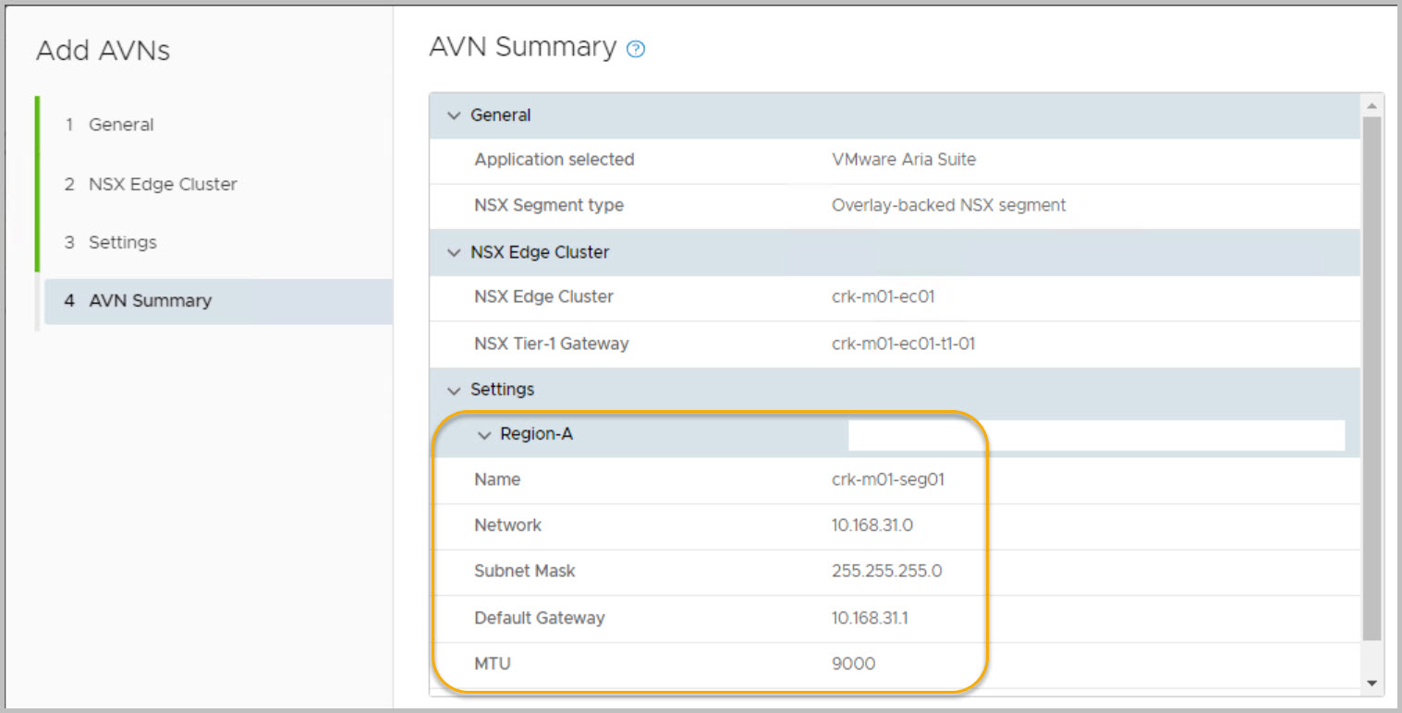Image resolution: width=1402 pixels, height=713 pixels.
Task: Collapse the Settings summary section chevron
Action: tap(454, 390)
